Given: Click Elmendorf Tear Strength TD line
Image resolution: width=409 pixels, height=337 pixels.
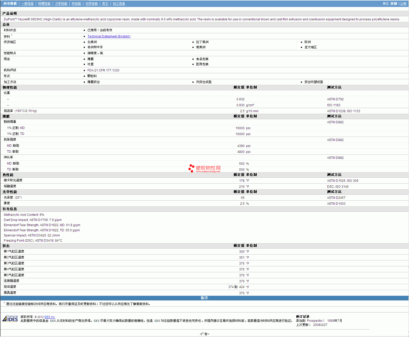Looking at the screenshot, I should pos(42,230).
